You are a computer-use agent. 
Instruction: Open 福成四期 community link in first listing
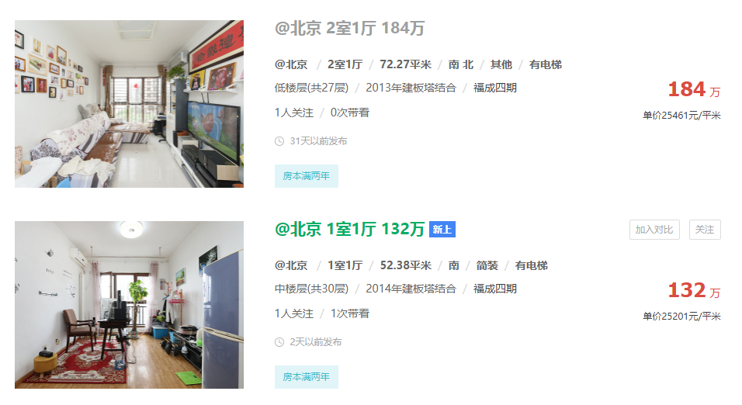pyautogui.click(x=495, y=88)
